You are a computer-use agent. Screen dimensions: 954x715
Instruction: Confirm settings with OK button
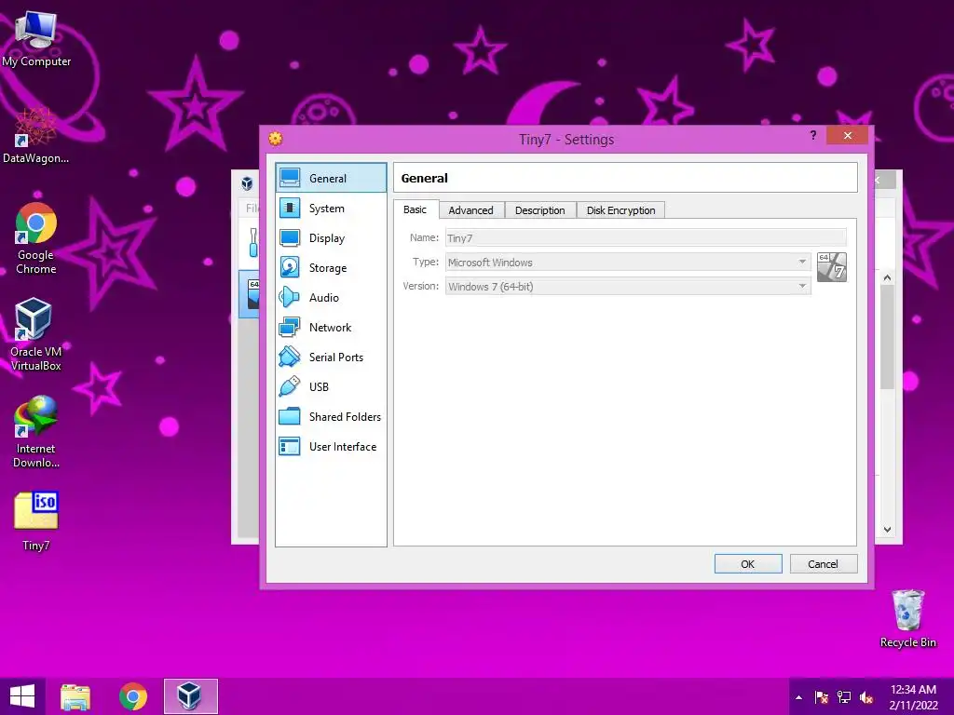tap(748, 563)
